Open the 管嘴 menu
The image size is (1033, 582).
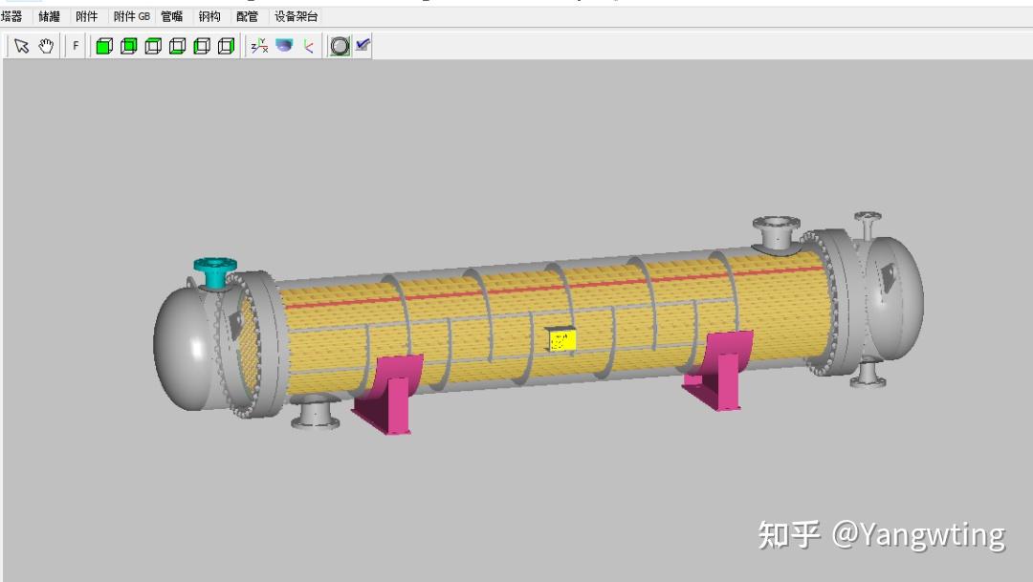(172, 15)
